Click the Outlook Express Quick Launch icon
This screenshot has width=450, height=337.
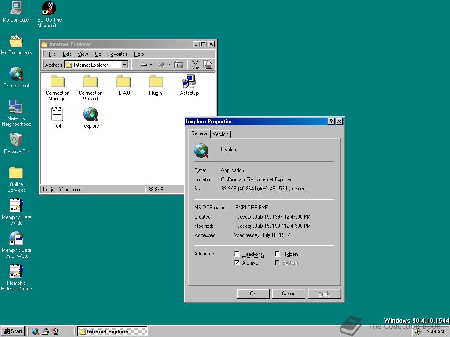[x=45, y=332]
